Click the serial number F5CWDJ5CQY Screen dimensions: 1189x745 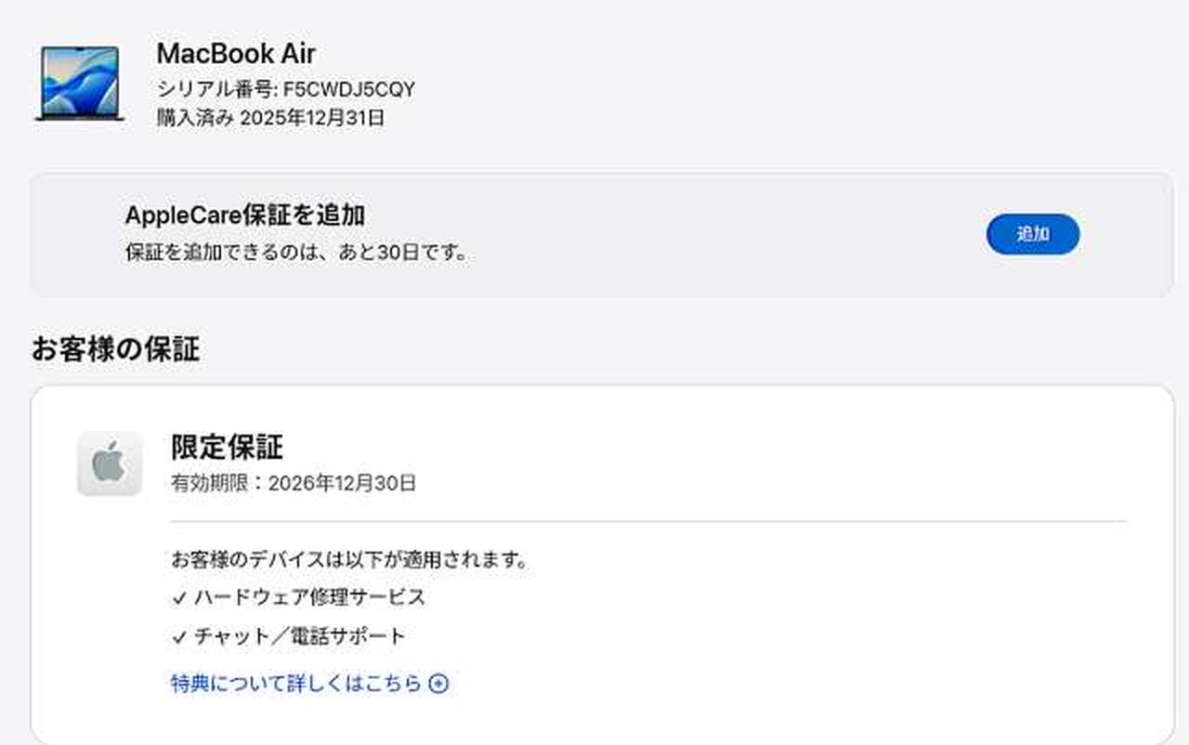click(x=349, y=89)
